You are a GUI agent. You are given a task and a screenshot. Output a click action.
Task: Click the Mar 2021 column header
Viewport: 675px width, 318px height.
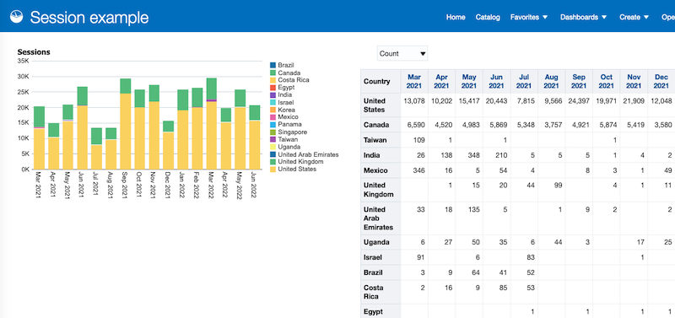point(414,81)
